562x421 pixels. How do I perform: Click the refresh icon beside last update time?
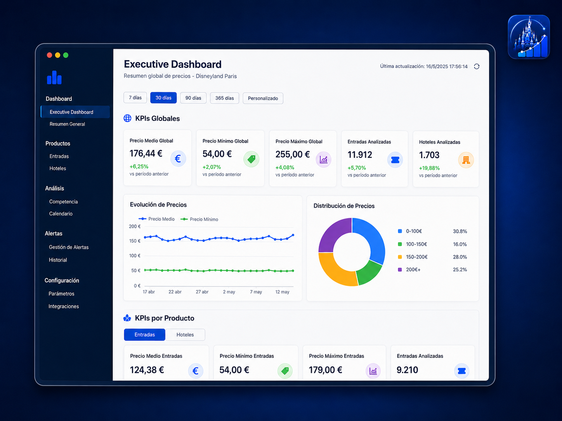(477, 67)
